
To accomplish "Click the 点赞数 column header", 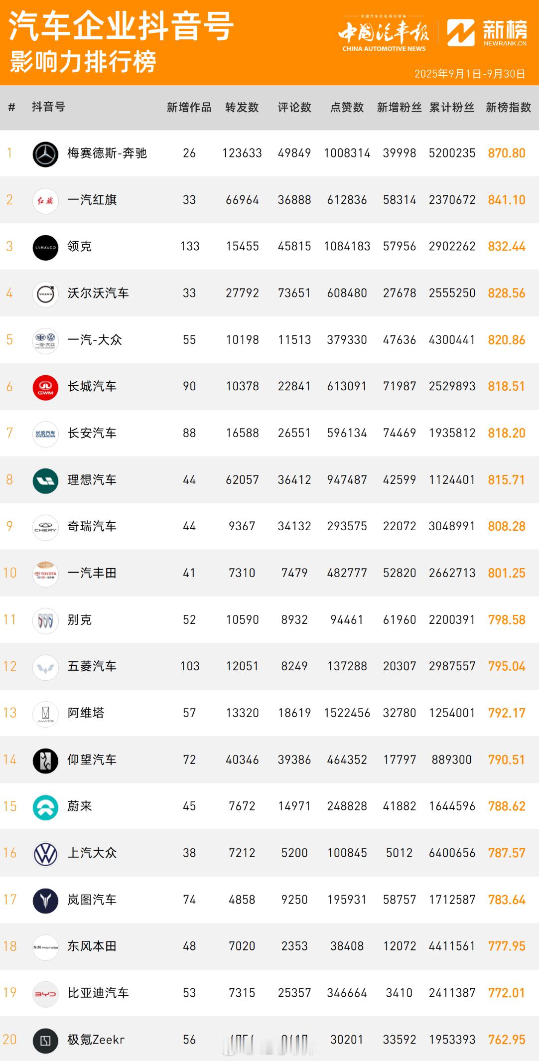I will [x=347, y=107].
